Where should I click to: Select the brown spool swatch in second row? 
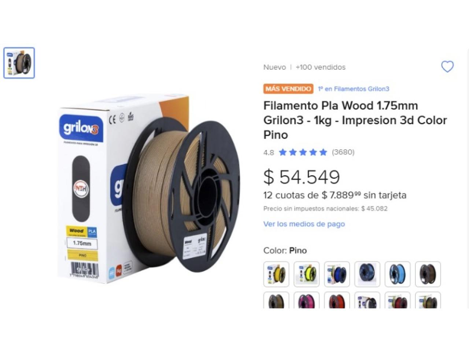tap(276, 300)
